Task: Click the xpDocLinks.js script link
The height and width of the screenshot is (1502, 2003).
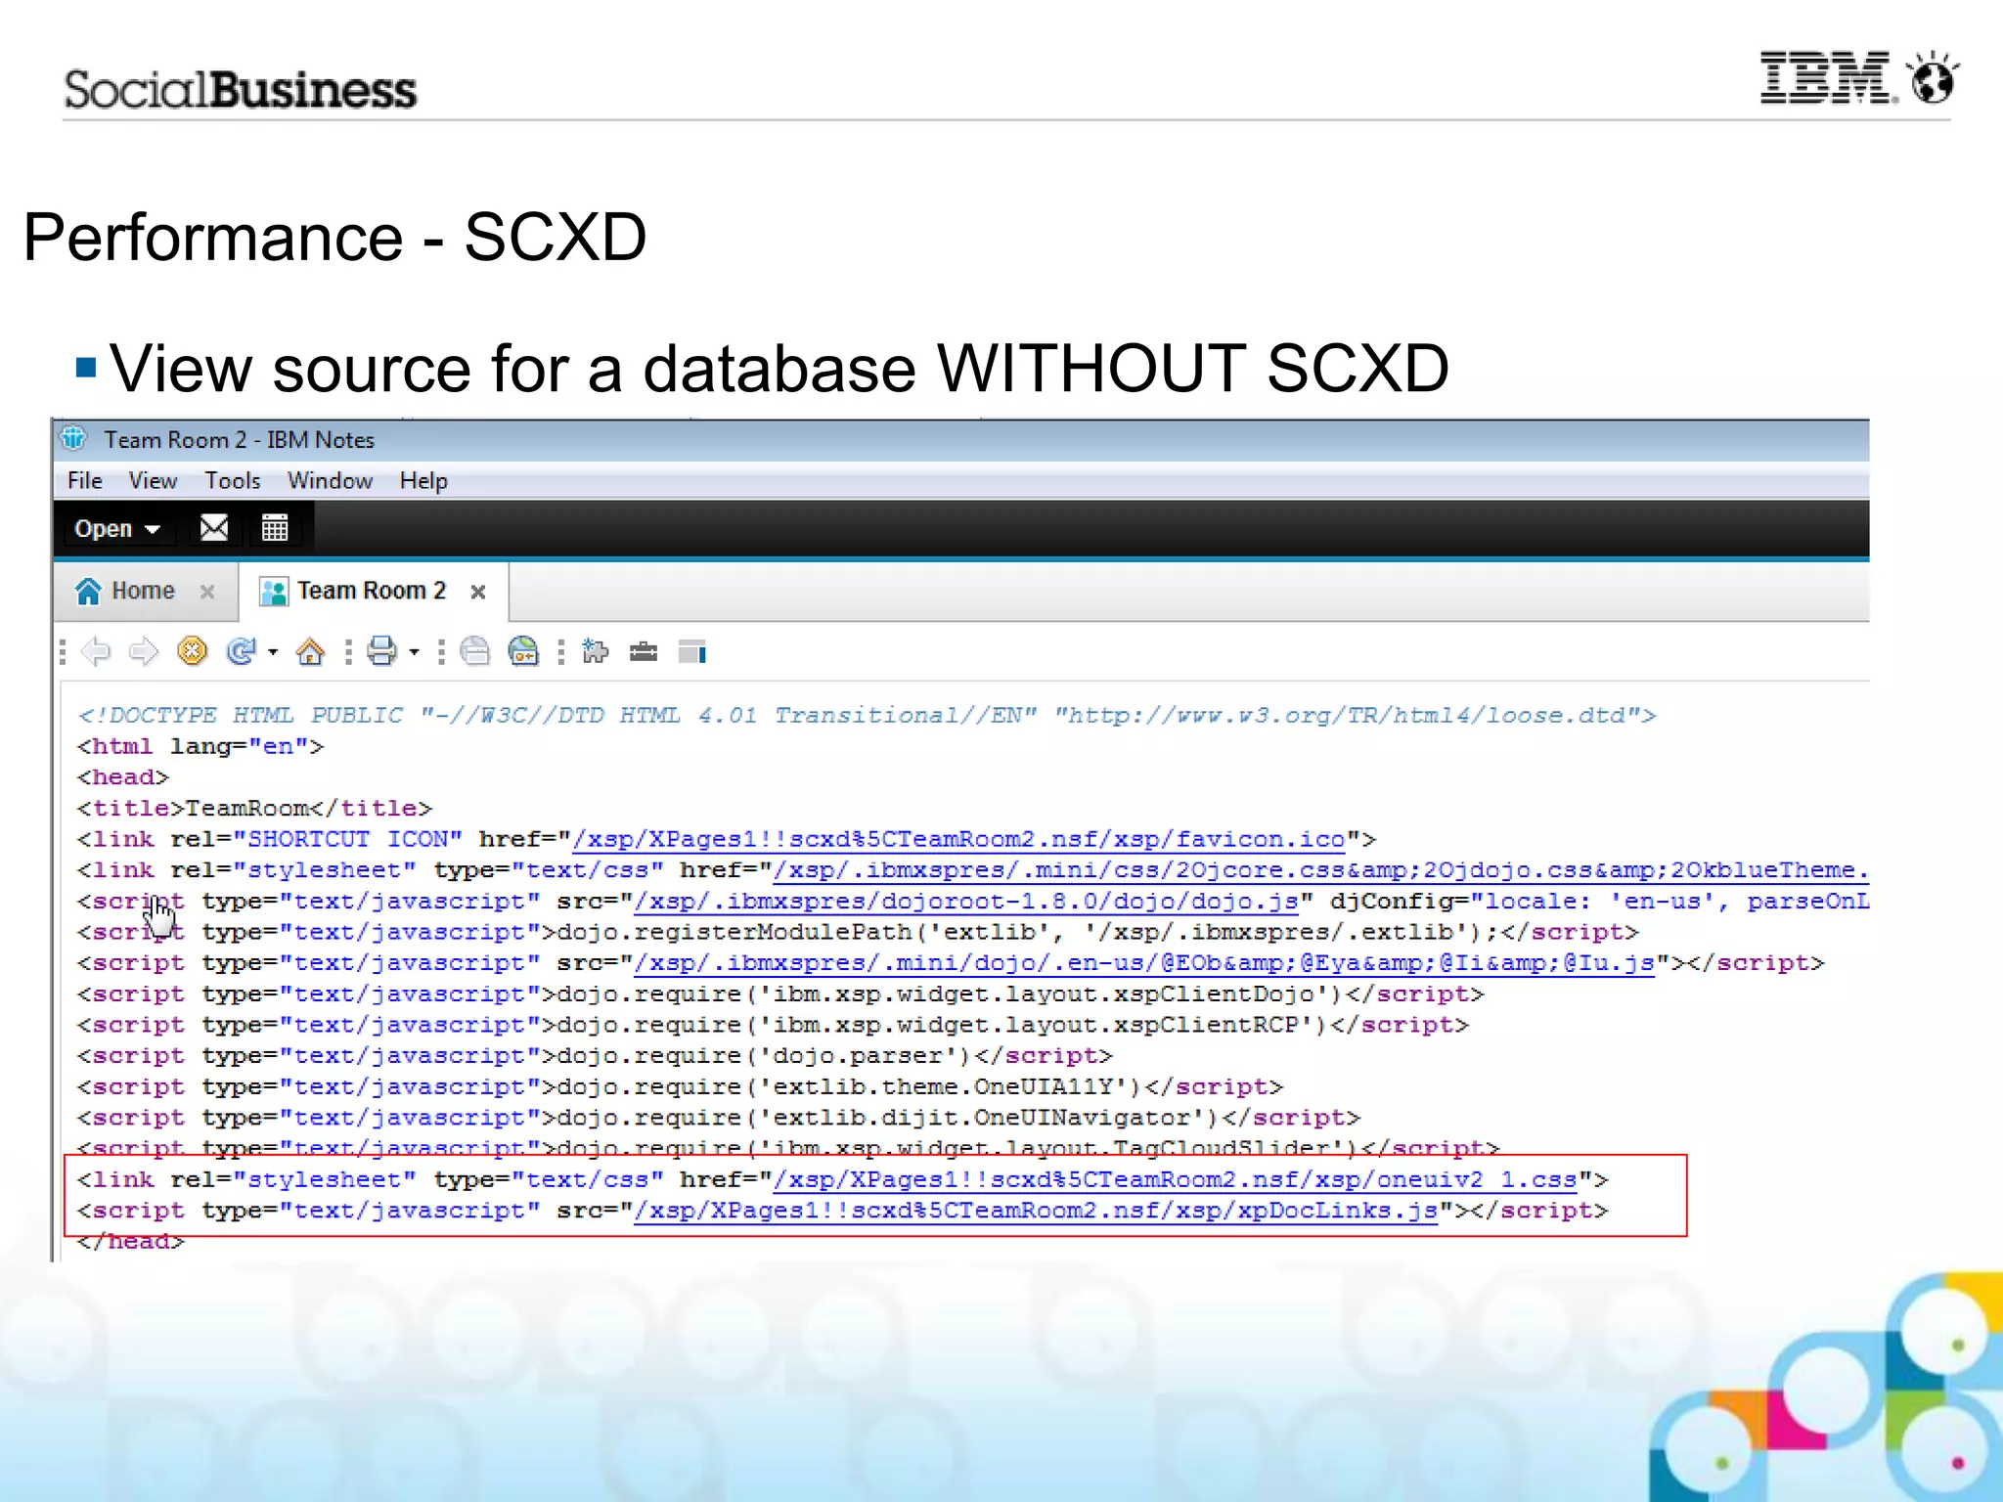Action: 1037,1212
